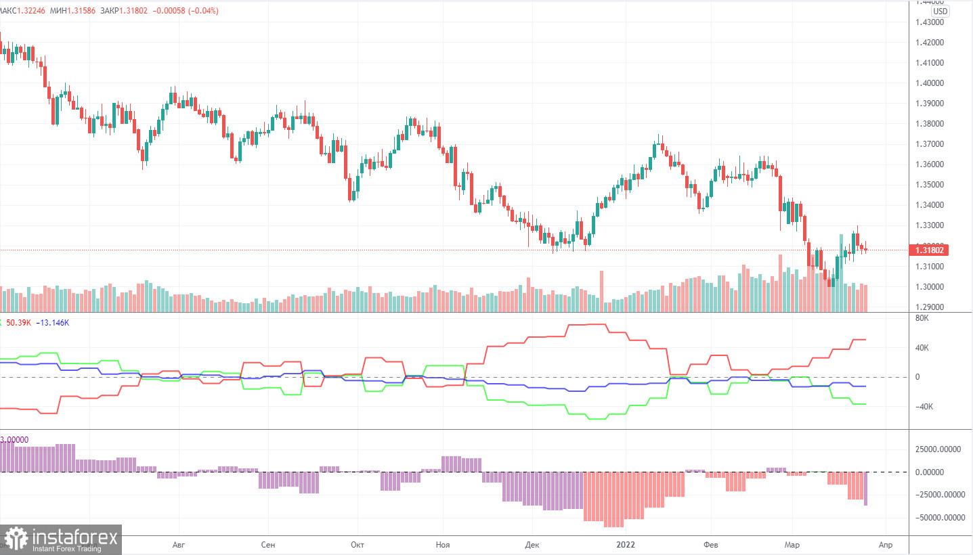Click the 1.42000 price axis label

click(x=929, y=43)
